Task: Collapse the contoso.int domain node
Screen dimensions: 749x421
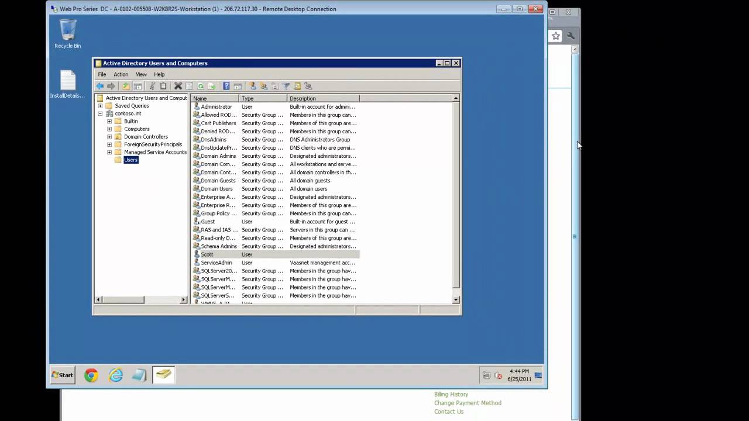Action: (100, 113)
